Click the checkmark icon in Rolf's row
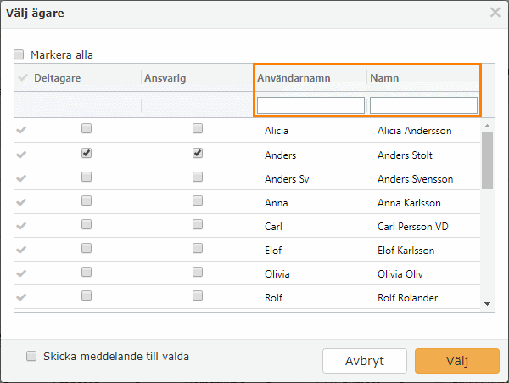Viewport: 509px width, 383px height. 21,297
